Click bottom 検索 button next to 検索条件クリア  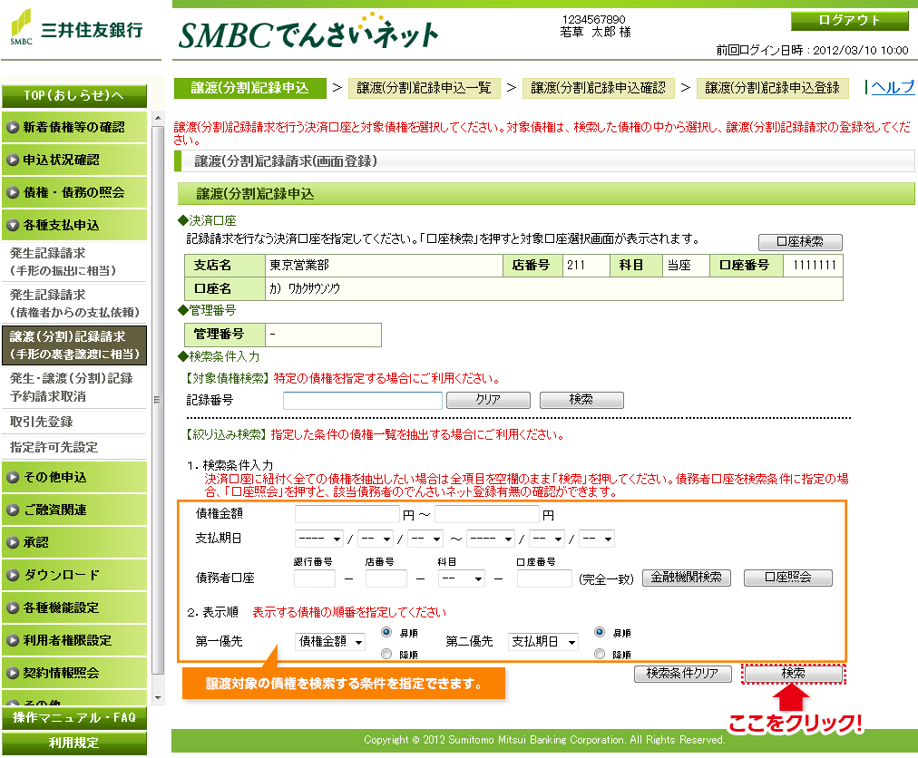[x=794, y=674]
